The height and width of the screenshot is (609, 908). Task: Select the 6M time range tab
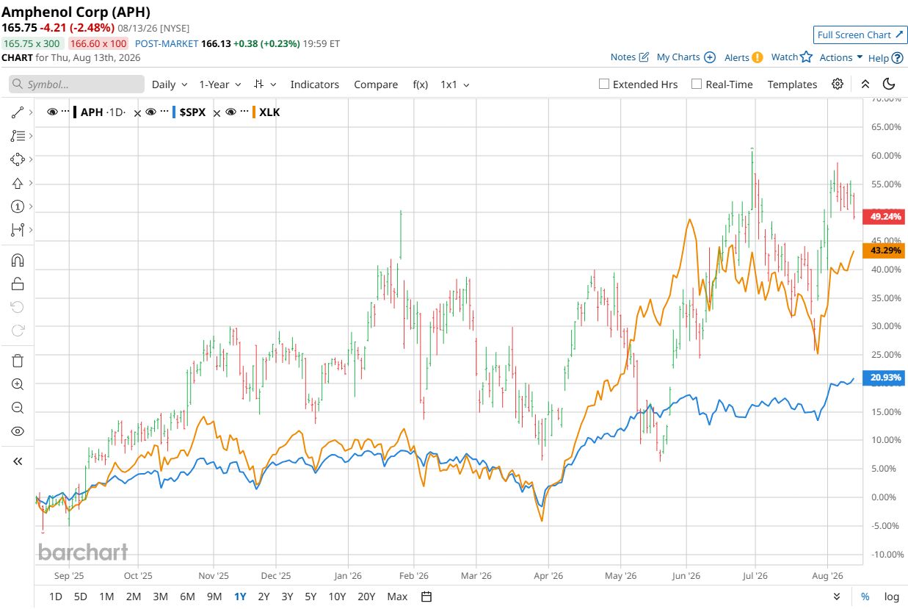click(187, 597)
